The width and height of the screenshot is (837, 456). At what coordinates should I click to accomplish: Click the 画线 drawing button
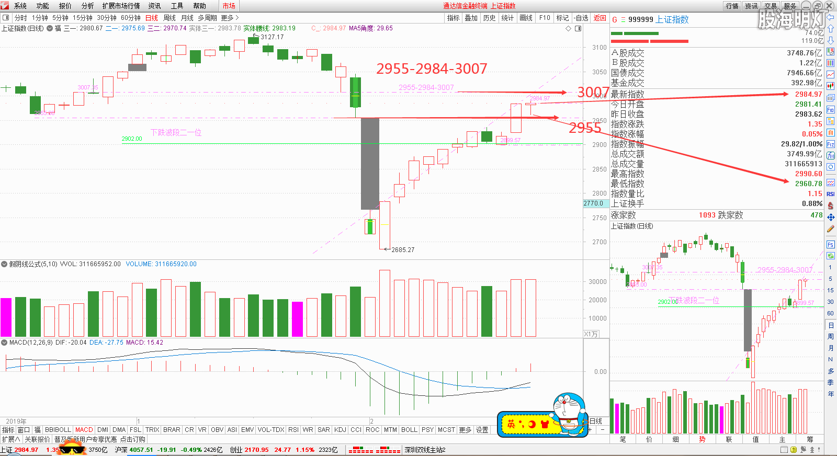526,18
